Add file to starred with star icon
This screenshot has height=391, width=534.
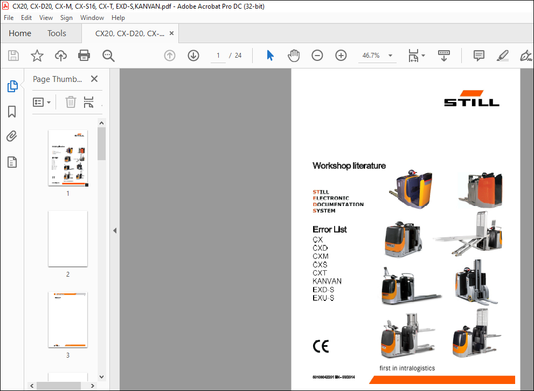click(37, 55)
